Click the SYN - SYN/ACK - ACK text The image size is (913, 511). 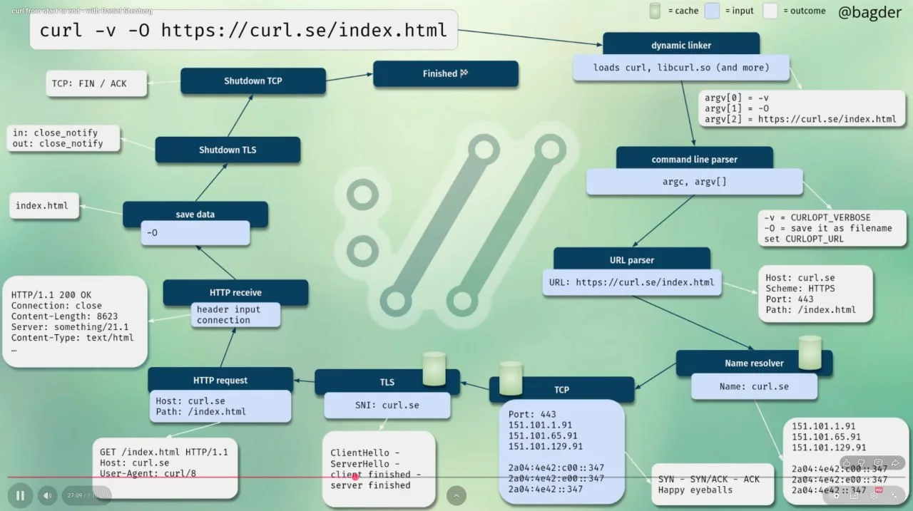click(709, 479)
